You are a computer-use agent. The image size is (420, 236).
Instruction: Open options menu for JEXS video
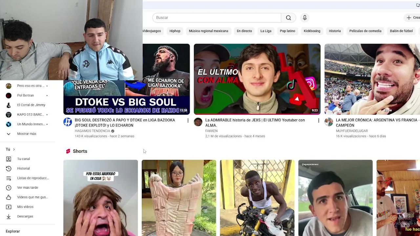click(318, 121)
